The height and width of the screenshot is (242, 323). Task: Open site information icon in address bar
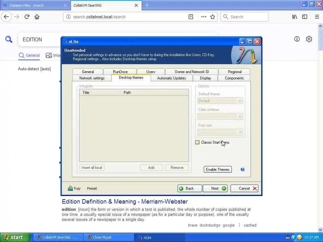click(68, 17)
